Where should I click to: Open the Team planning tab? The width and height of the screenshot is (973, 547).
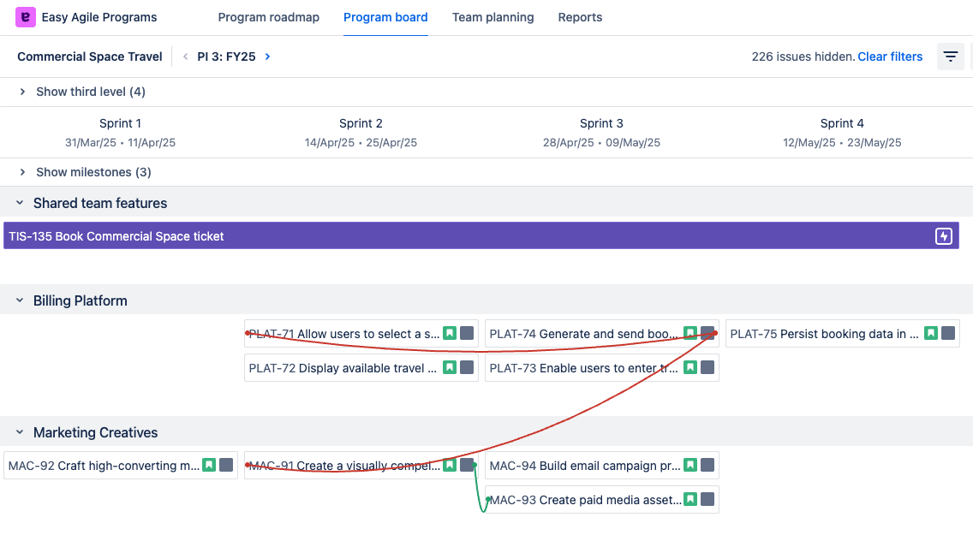click(492, 17)
